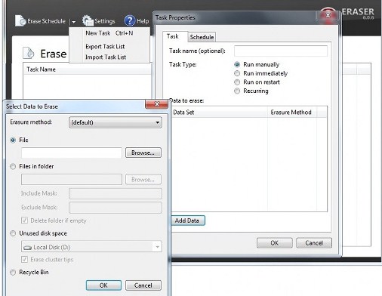Confirm Task Properties with OK
Viewport: 382px width, 296px height.
click(275, 243)
